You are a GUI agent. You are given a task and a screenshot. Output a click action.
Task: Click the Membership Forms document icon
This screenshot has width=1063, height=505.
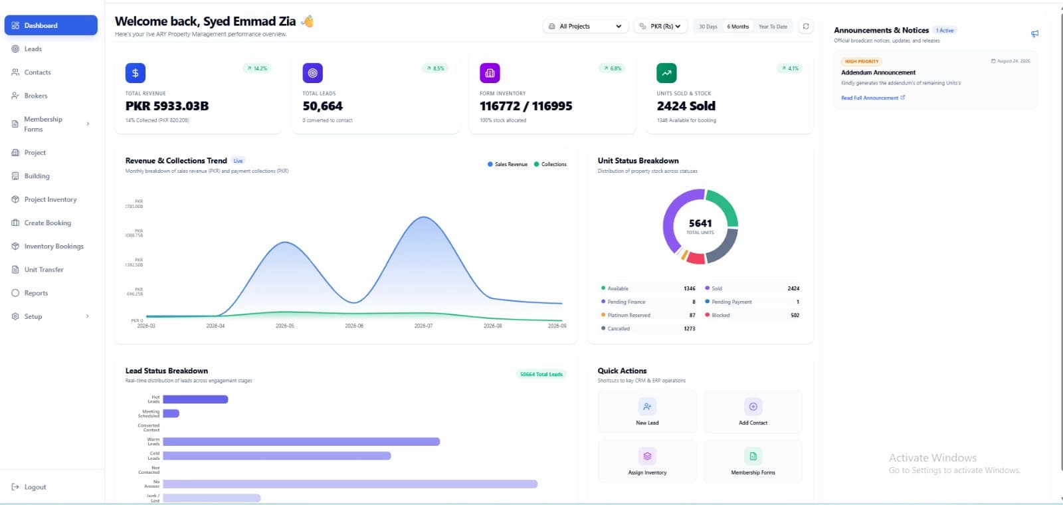[x=753, y=456]
